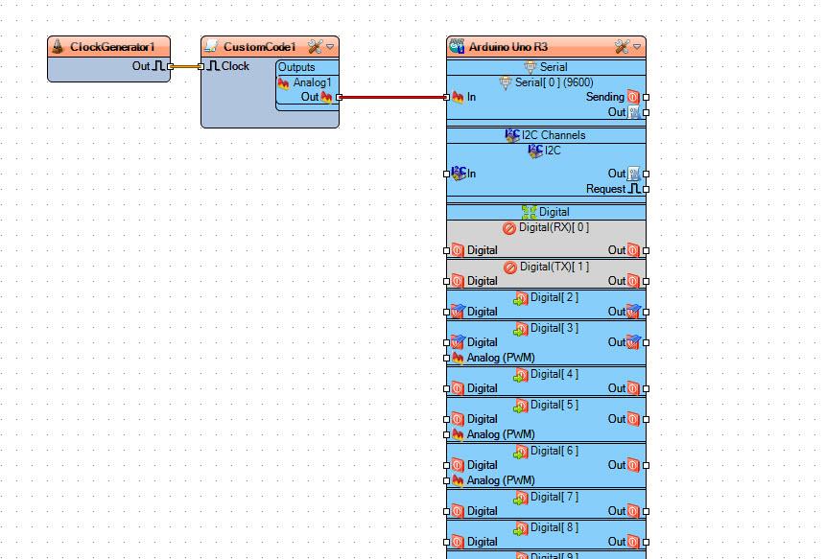Click the Arduino Uno R3 board icon
Viewport: 825px width, 559px height.
(457, 47)
